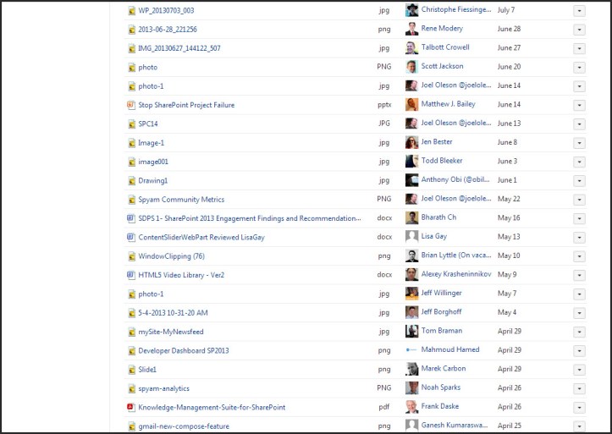Click the file icon next to WP_20130703_003
This screenshot has height=434, width=612.
132,10
